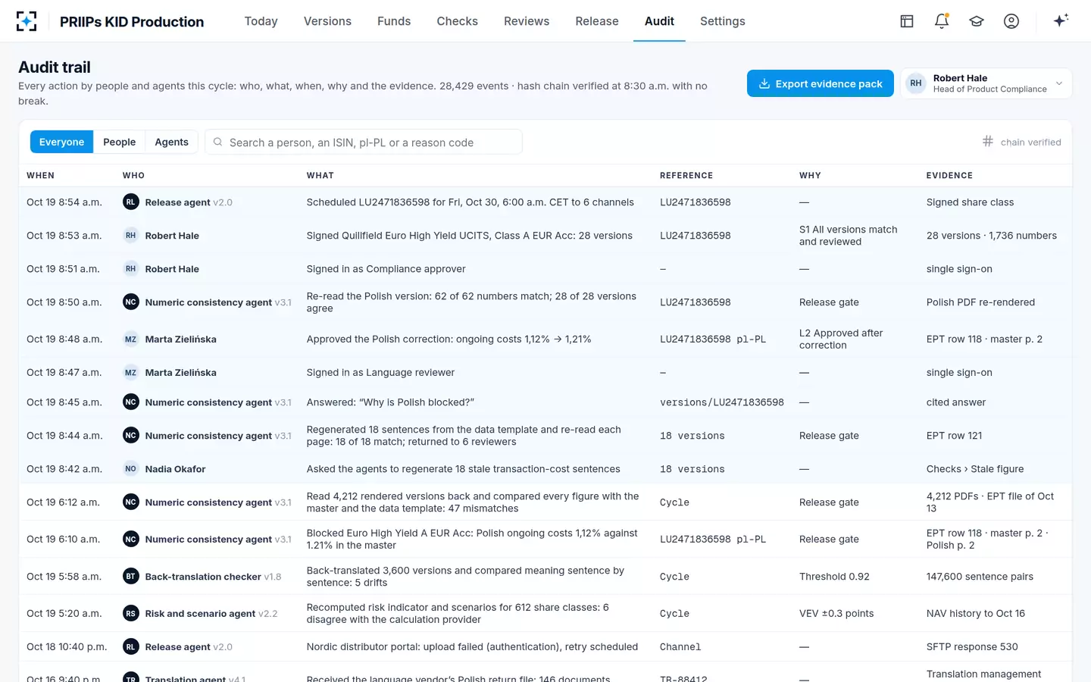Click the WHEN column header
The image size is (1091, 682).
click(x=40, y=175)
